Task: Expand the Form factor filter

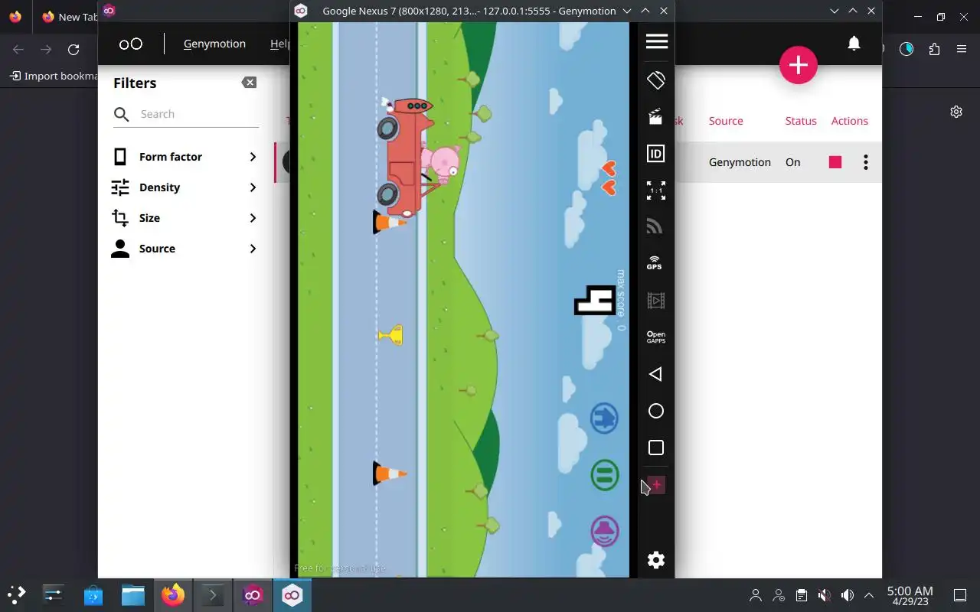Action: 185,157
